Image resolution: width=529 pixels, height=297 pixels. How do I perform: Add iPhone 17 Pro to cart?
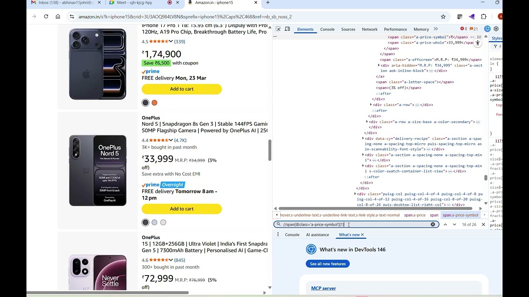point(182,89)
